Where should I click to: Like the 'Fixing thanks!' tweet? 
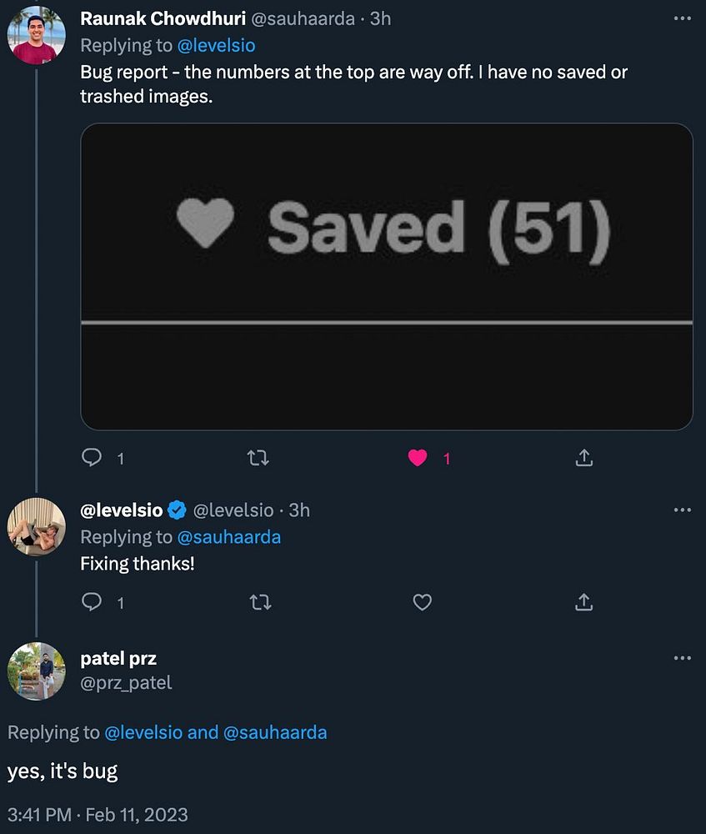click(x=423, y=602)
